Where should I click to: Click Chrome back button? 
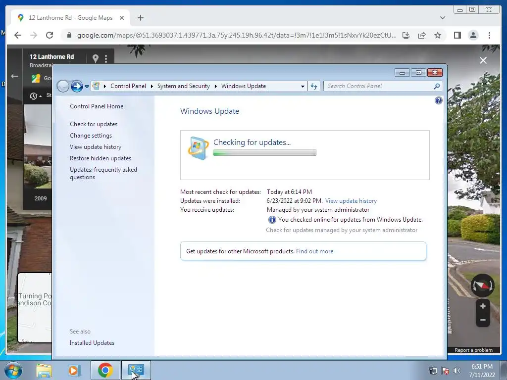(x=18, y=35)
